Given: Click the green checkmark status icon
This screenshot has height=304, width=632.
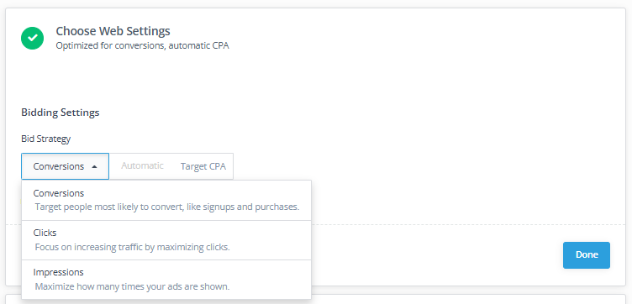Looking at the screenshot, I should [x=32, y=39].
